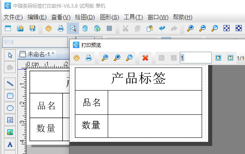Image resolution: width=245 pixels, height=154 pixels.
Task: Jump to last page in preview
Action: point(230,58)
